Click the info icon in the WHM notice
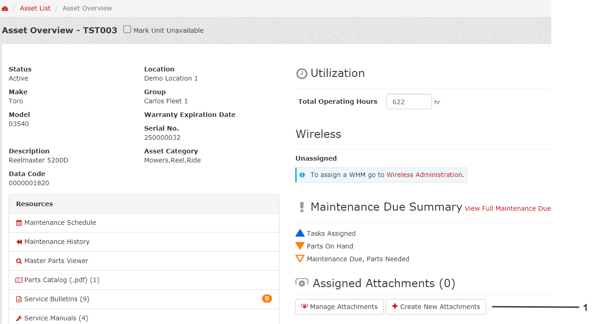 [x=302, y=175]
